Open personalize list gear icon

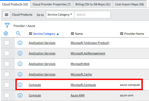pyautogui.click(x=6, y=33)
